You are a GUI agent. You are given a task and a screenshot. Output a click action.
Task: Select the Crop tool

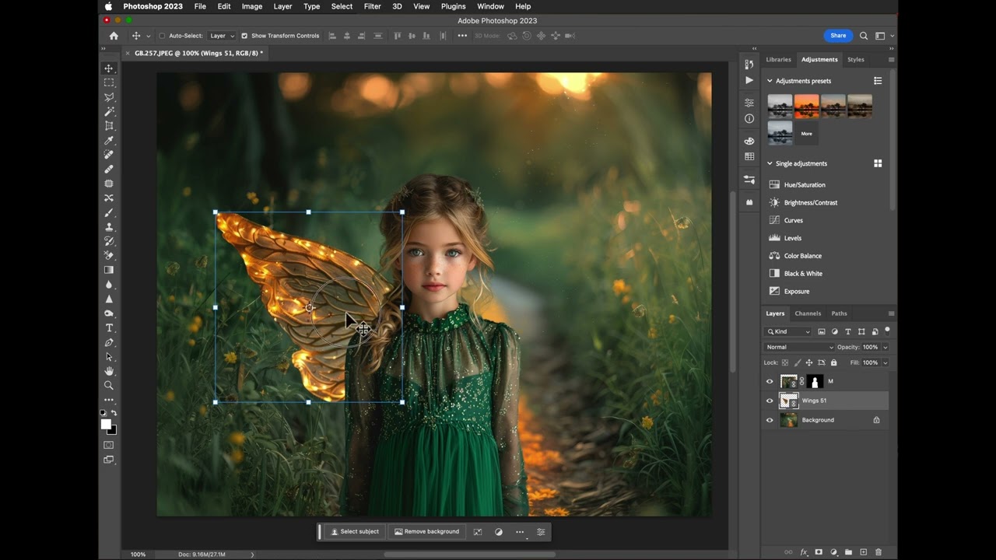pos(109,126)
